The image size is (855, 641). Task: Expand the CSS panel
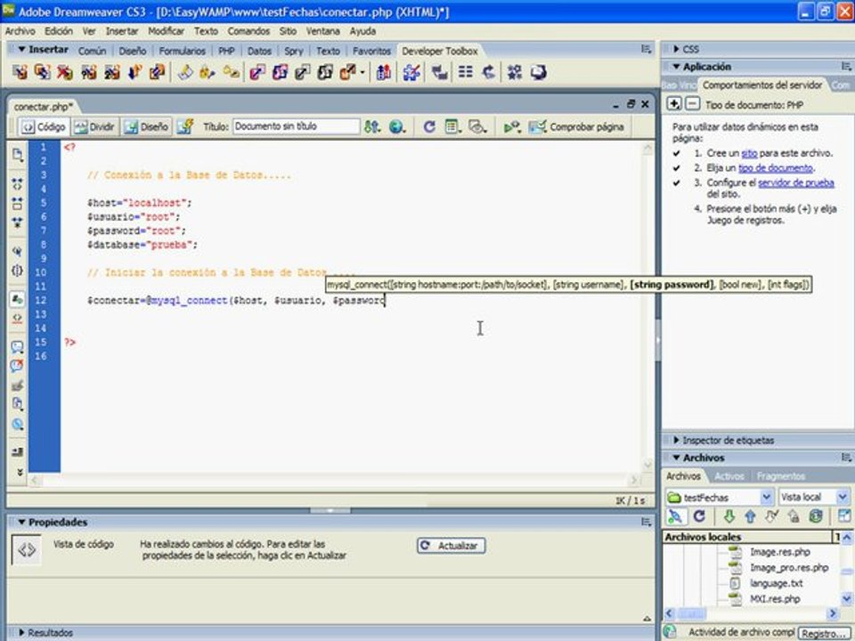pos(676,49)
